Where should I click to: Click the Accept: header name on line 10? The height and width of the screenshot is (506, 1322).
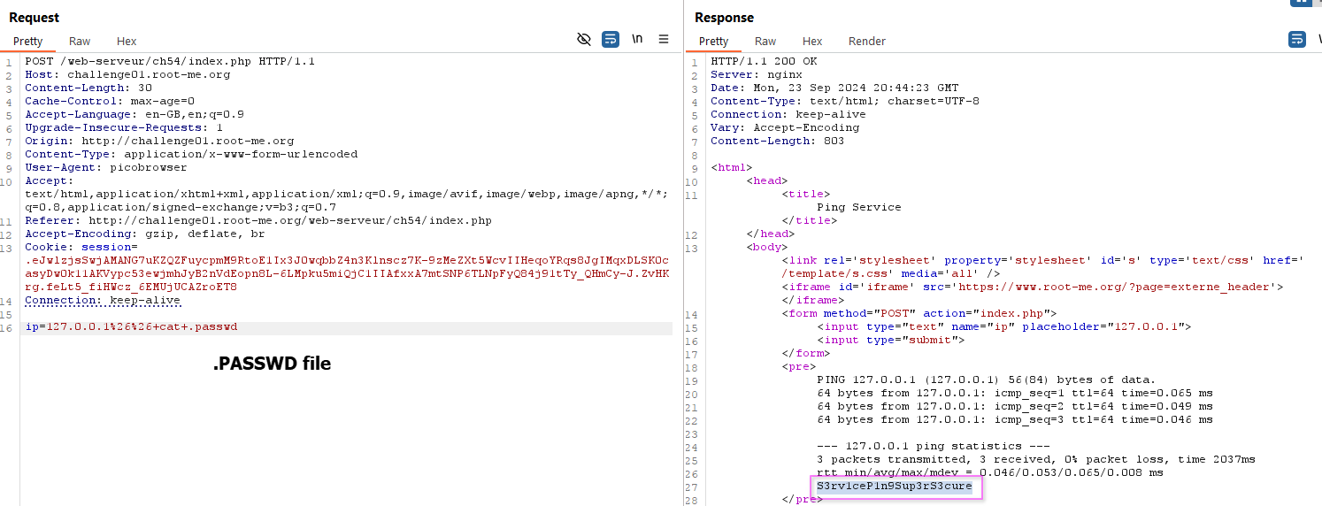pyautogui.click(x=50, y=180)
